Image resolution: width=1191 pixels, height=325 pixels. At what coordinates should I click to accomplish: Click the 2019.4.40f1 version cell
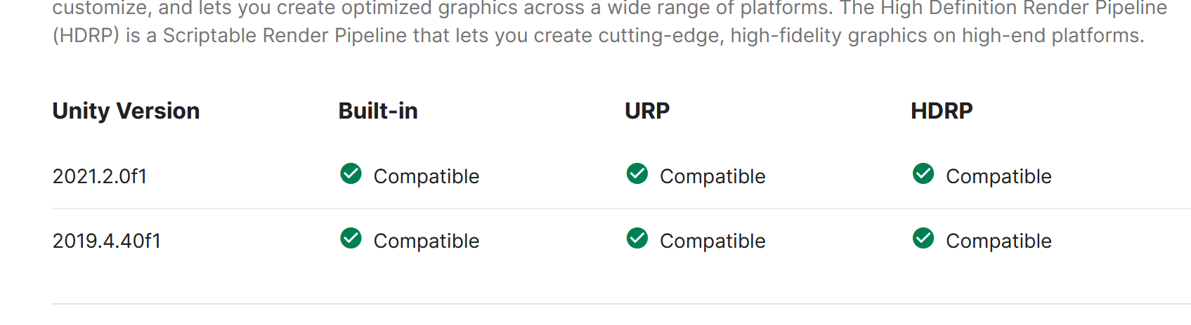(x=107, y=241)
